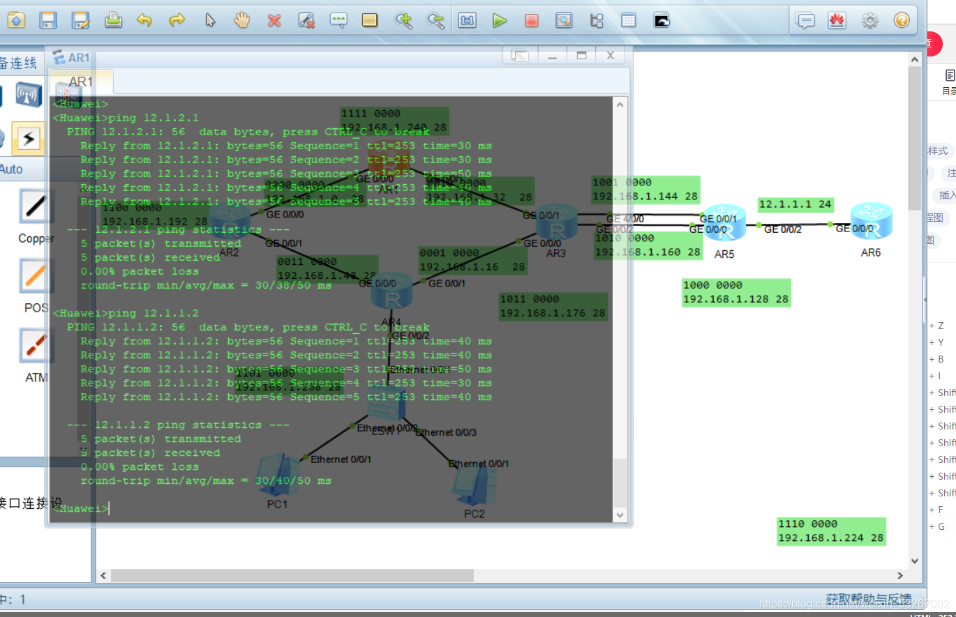
Task: Switch to the AR1 terminal tab
Action: 80,82
